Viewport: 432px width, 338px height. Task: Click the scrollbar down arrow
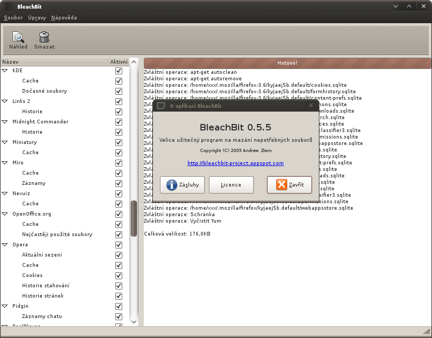(134, 322)
